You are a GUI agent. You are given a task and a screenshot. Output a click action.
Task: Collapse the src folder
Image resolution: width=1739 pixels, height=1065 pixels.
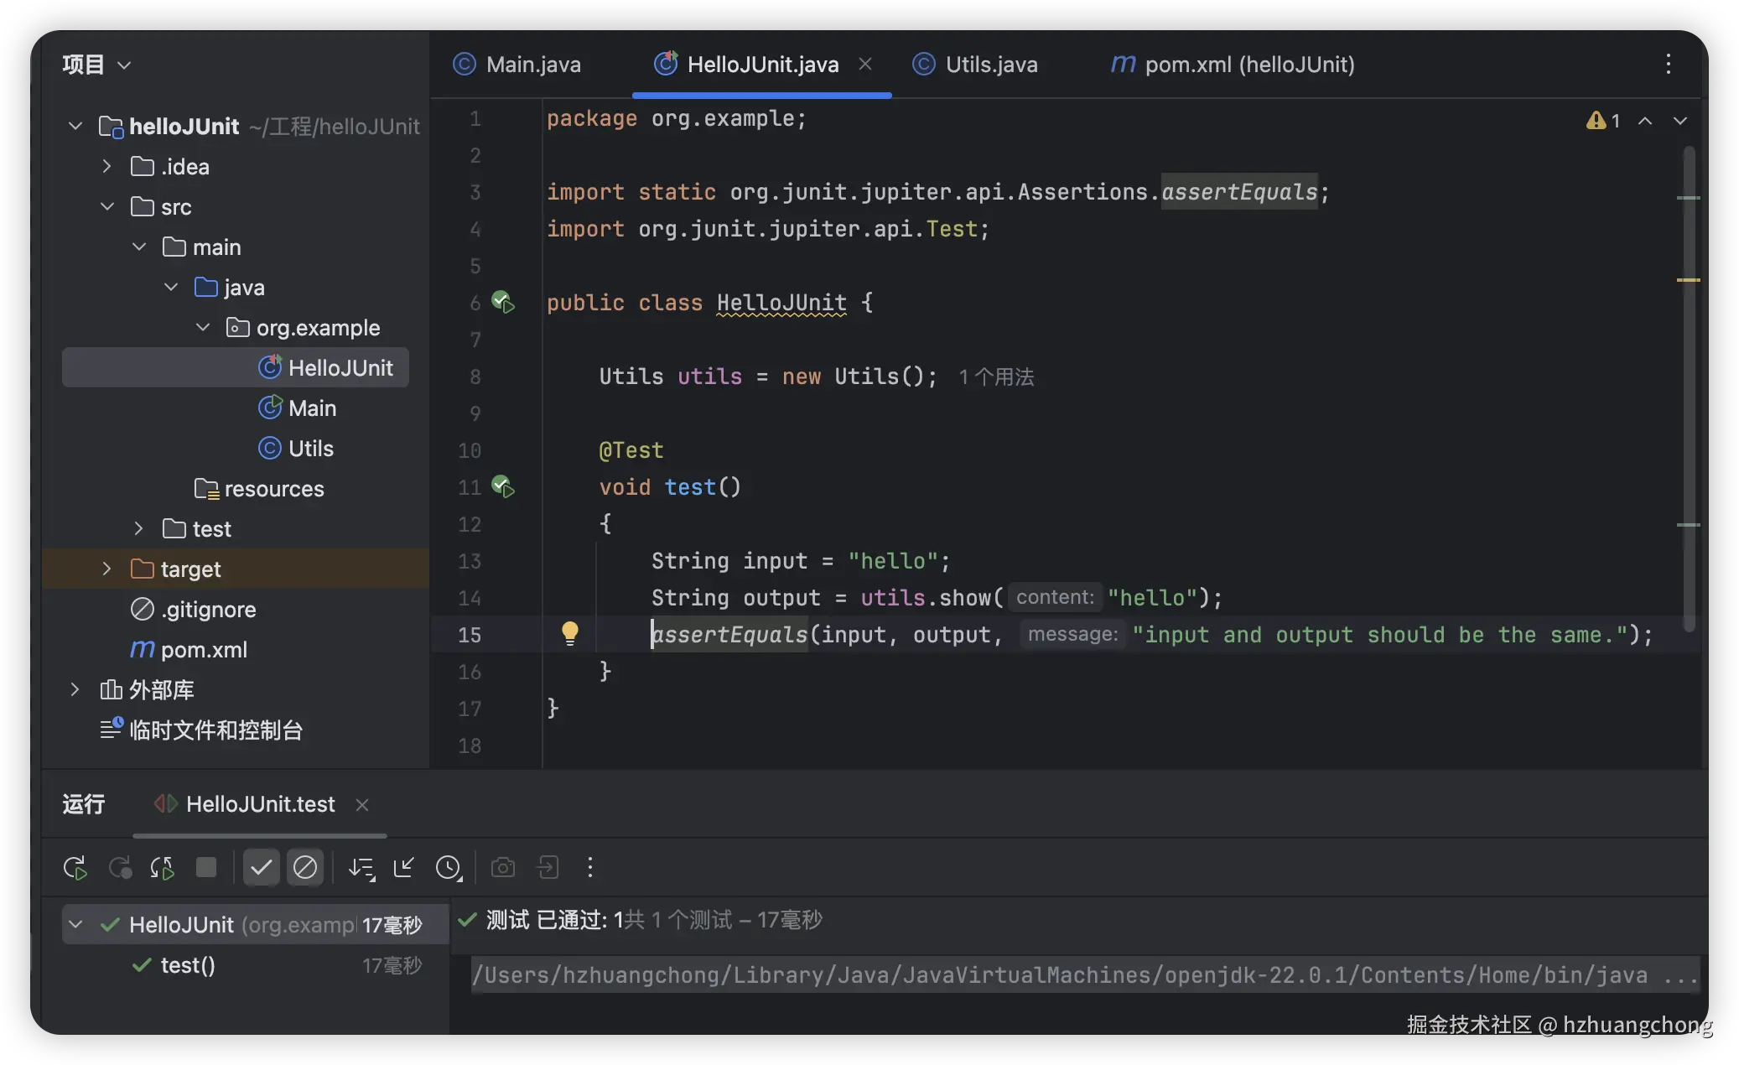(106, 206)
